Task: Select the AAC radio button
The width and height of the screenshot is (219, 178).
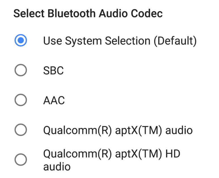Action: click(21, 100)
